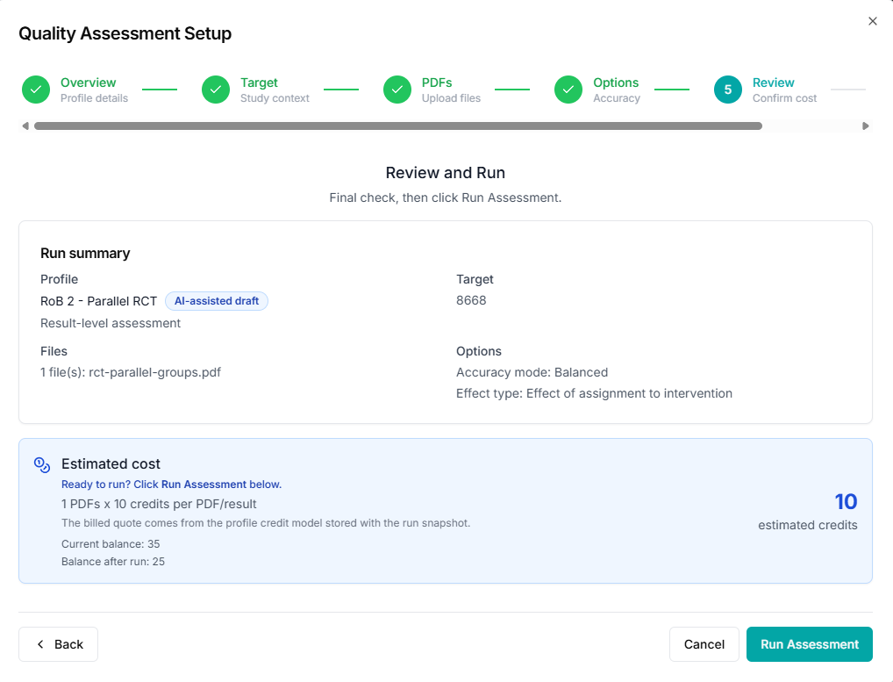Click the Result-level assessment text
The height and width of the screenshot is (682, 893).
pyautogui.click(x=111, y=323)
